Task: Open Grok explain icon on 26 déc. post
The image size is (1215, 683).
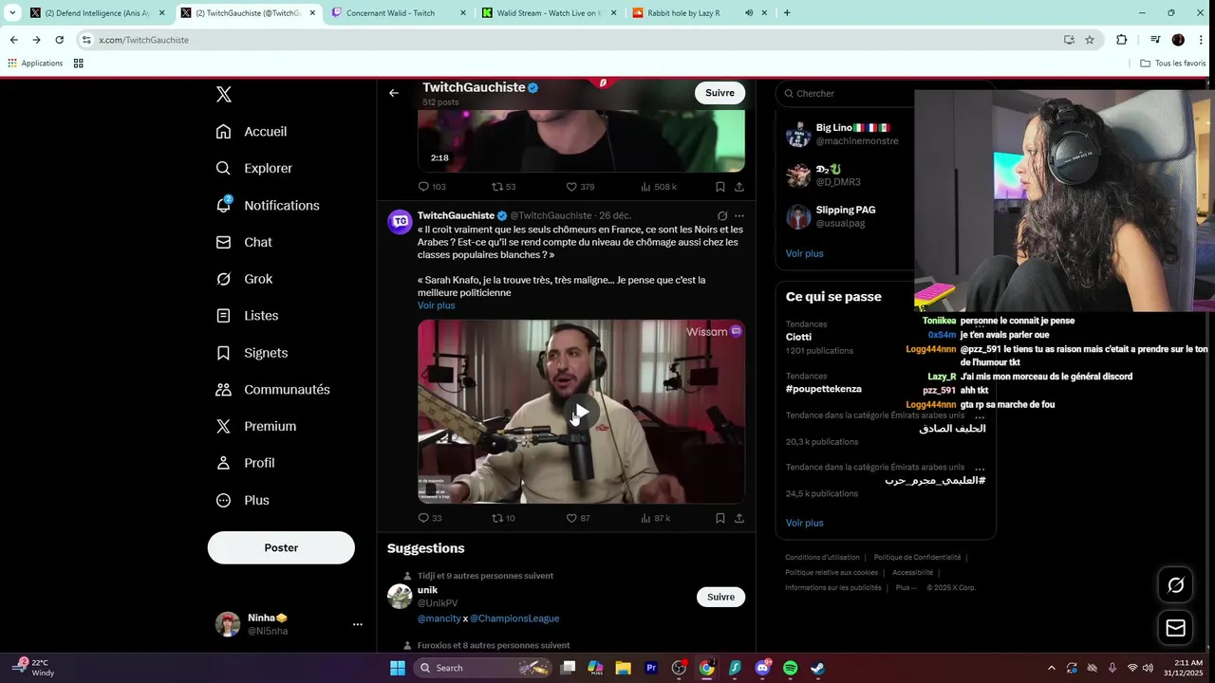Action: (x=722, y=215)
